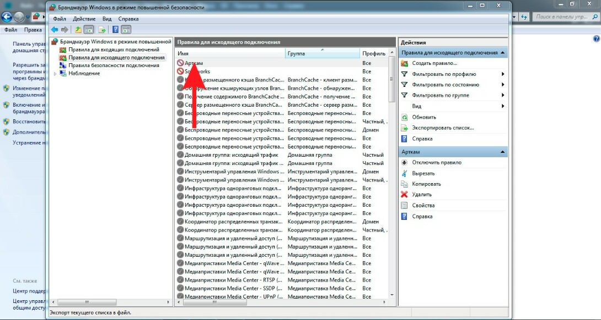The height and width of the screenshot is (320, 601).
Task: Open the Фильтровать по группе submenu arrow
Action: [502, 95]
